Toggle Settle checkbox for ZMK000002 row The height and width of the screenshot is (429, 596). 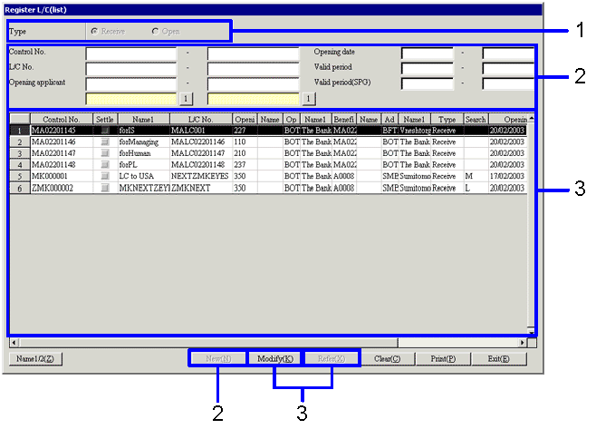(x=104, y=188)
